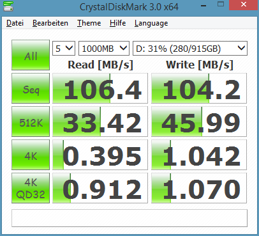Close the CrystalDiskMark window
The height and width of the screenshot is (236, 259).
point(244,4)
